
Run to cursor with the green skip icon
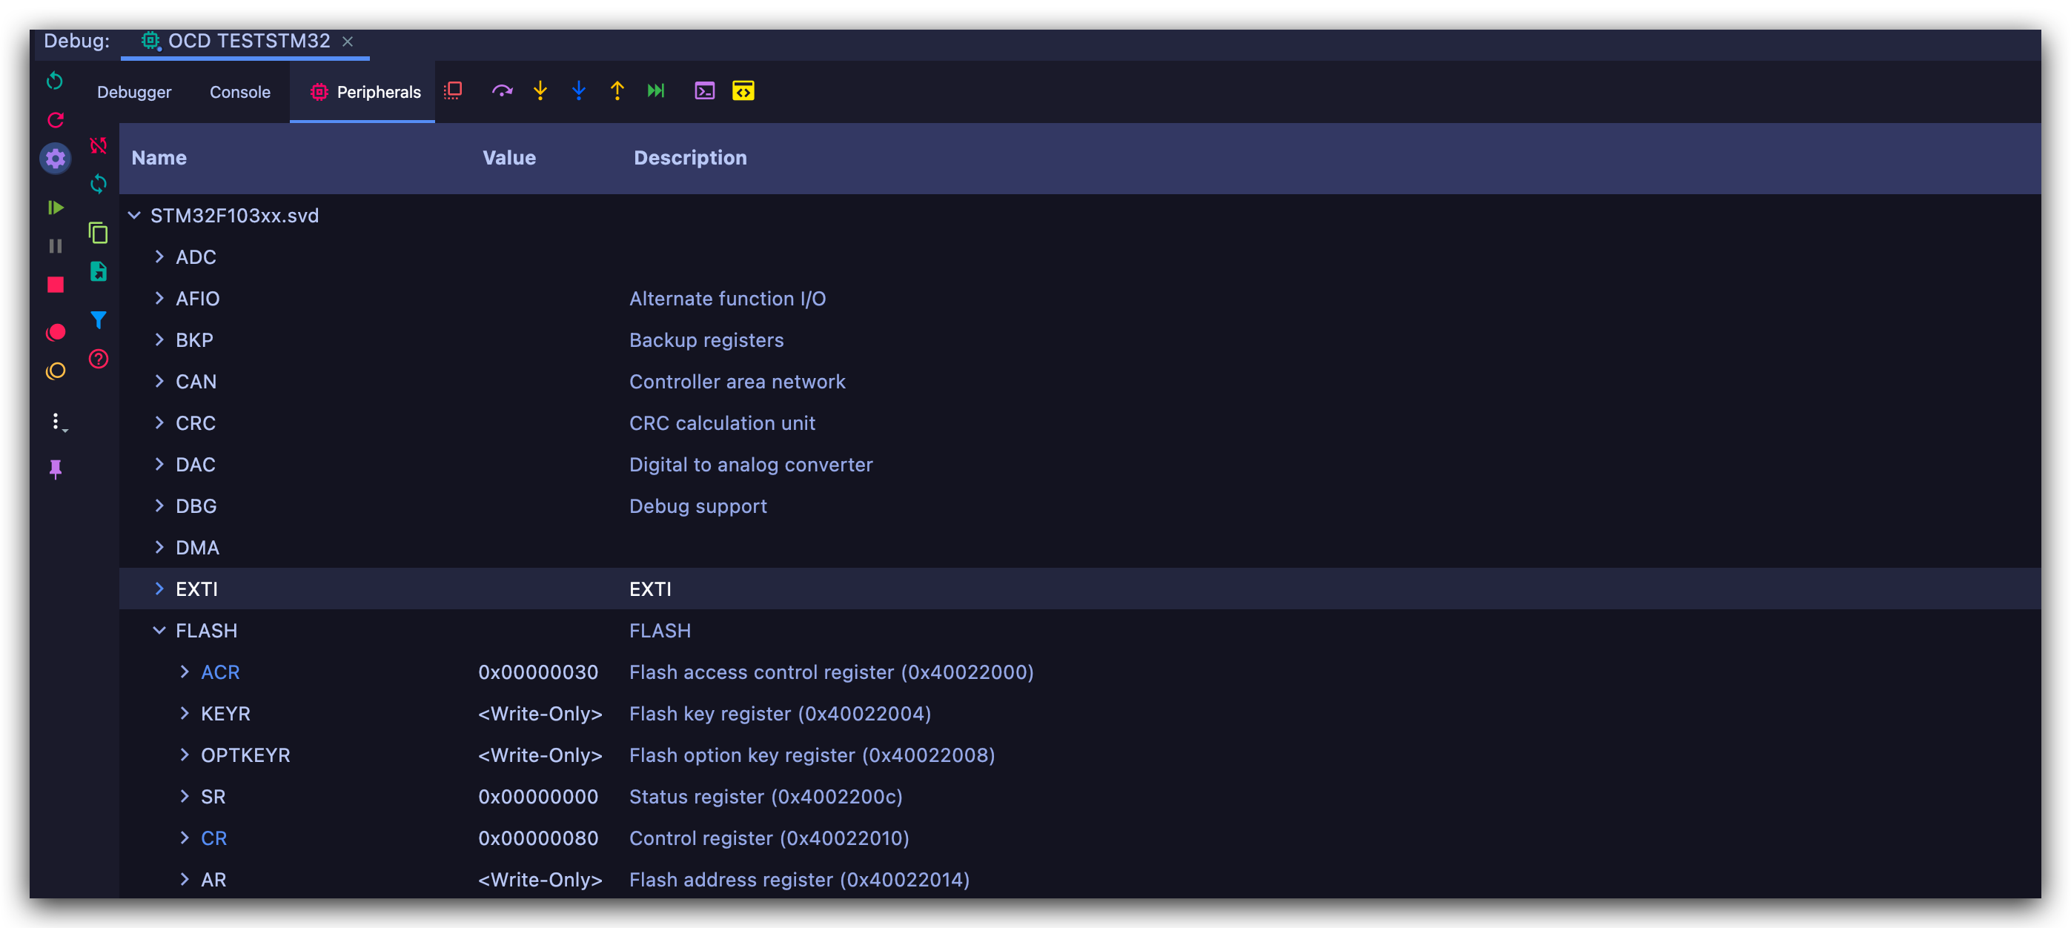(x=656, y=91)
